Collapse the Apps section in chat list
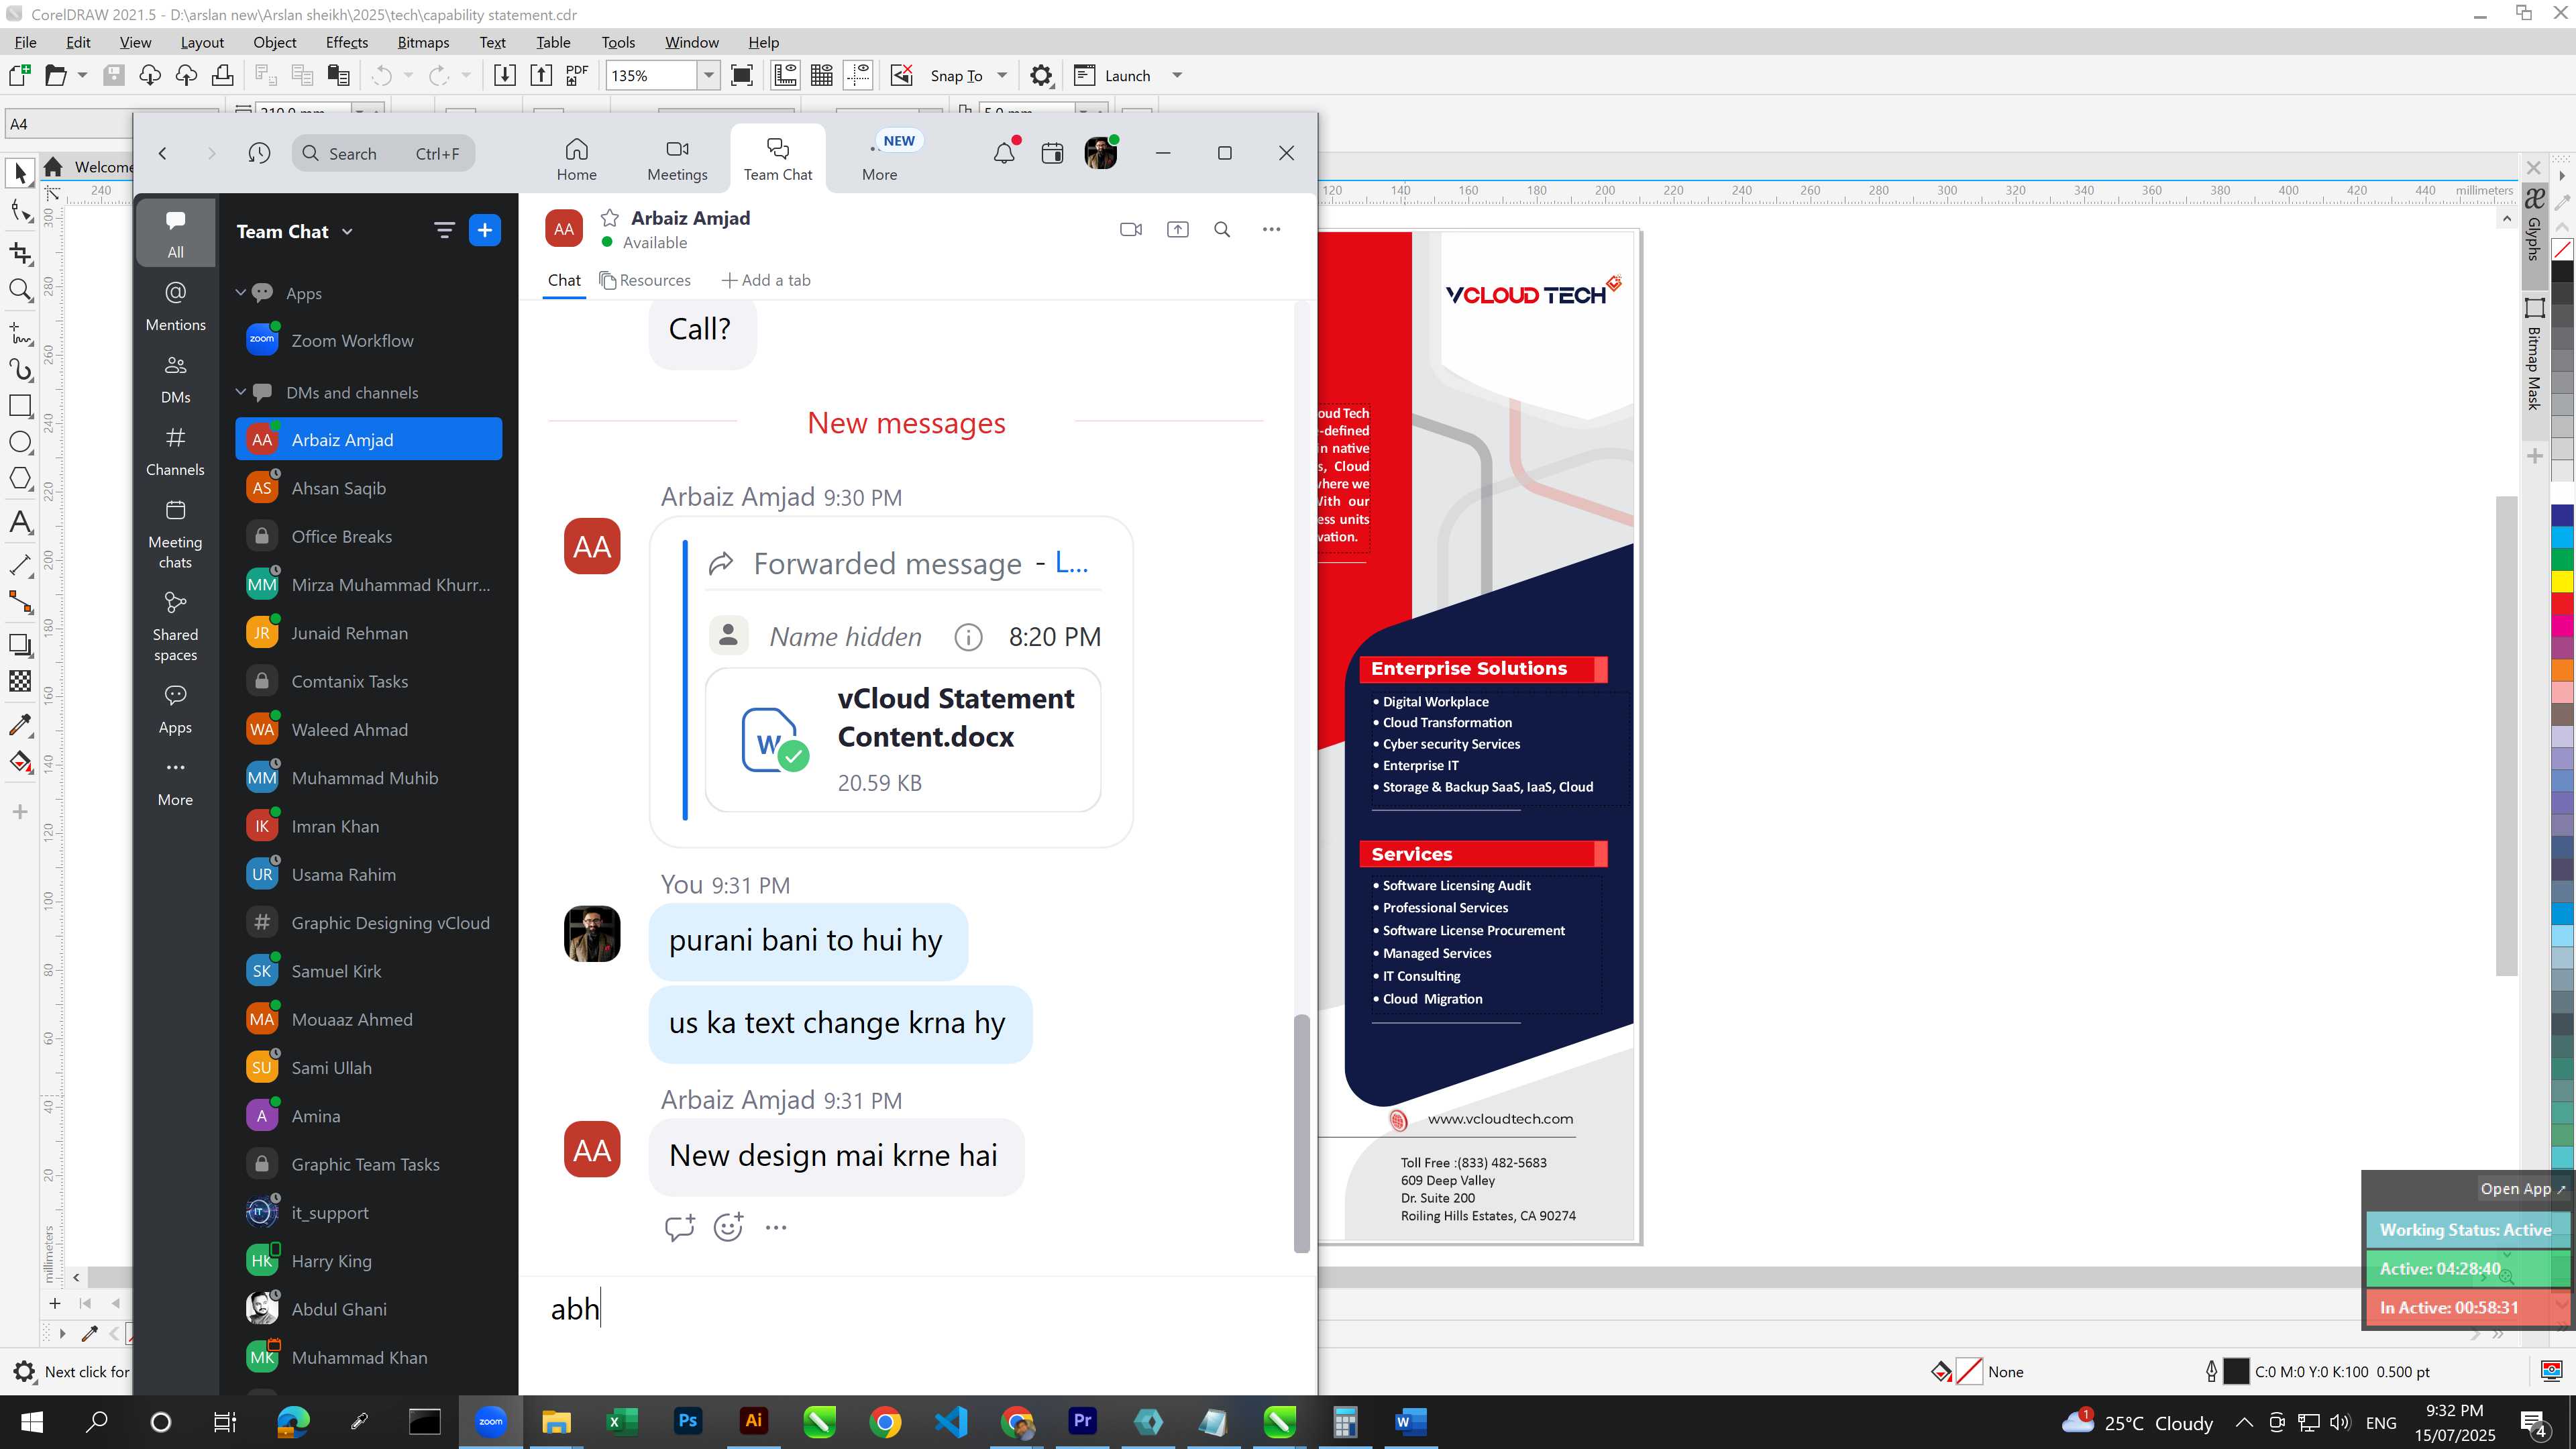Viewport: 2576px width, 1449px height. point(240,293)
